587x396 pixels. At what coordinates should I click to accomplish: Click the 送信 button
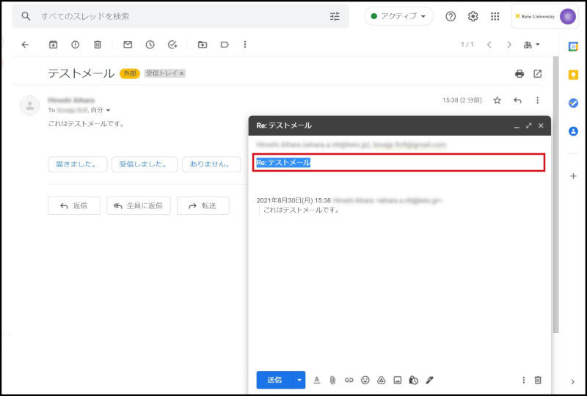[274, 380]
